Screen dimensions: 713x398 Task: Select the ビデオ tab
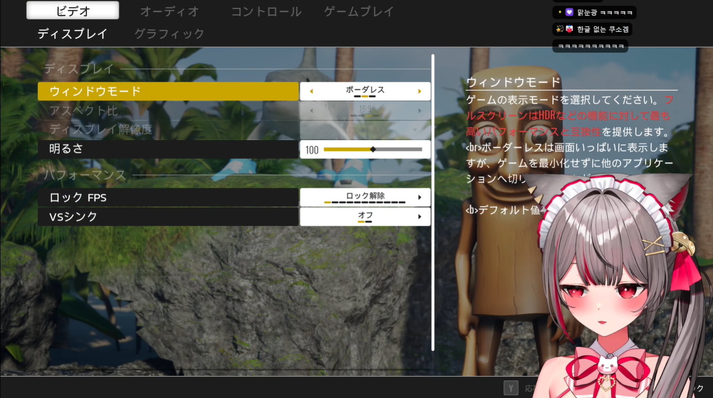coord(73,11)
